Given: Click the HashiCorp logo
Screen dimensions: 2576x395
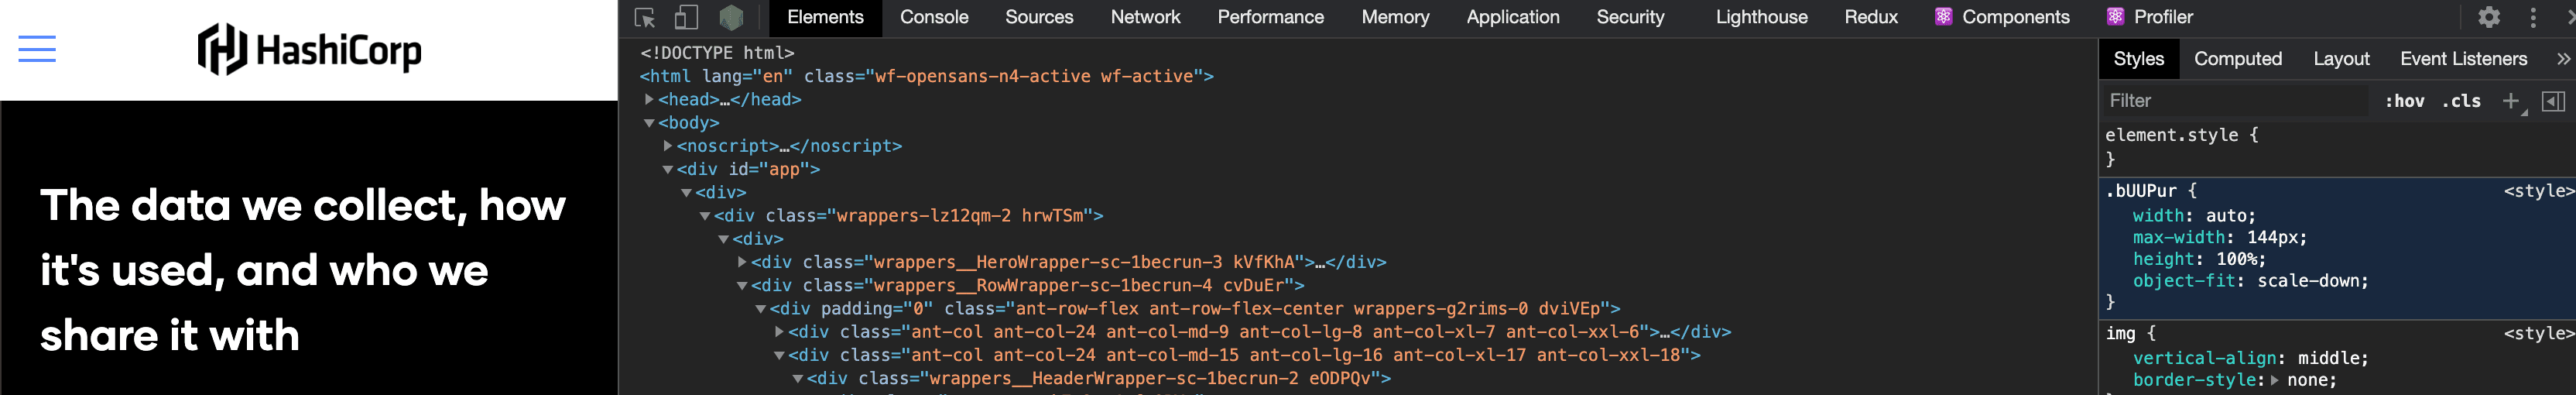Looking at the screenshot, I should [309, 50].
